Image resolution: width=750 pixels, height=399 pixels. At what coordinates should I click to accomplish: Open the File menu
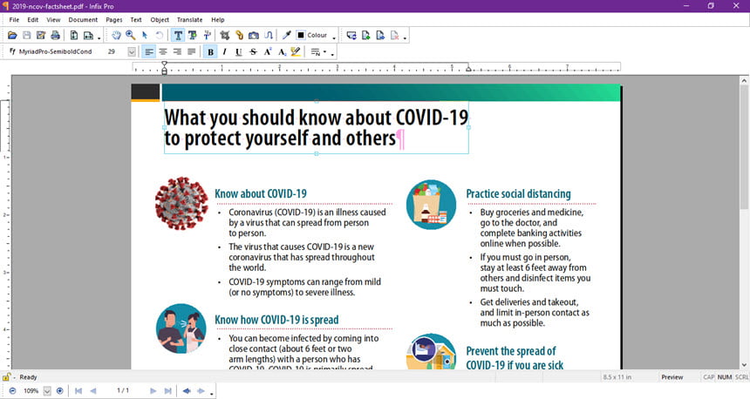point(14,19)
